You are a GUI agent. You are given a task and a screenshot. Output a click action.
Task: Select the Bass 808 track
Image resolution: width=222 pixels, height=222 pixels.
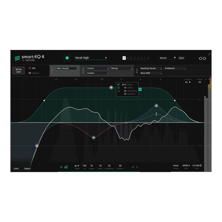tap(151, 73)
